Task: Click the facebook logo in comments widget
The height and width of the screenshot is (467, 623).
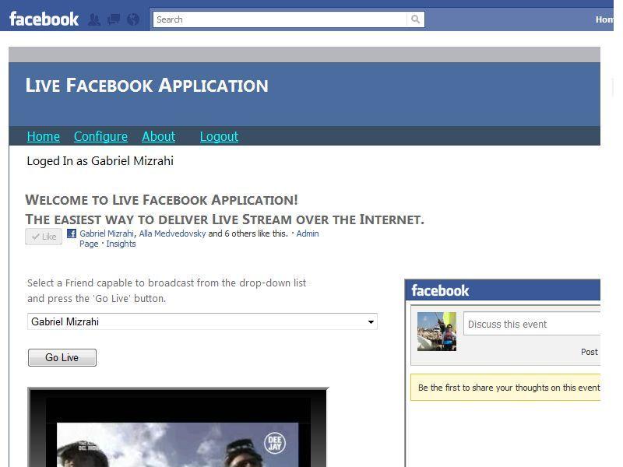Action: (440, 290)
